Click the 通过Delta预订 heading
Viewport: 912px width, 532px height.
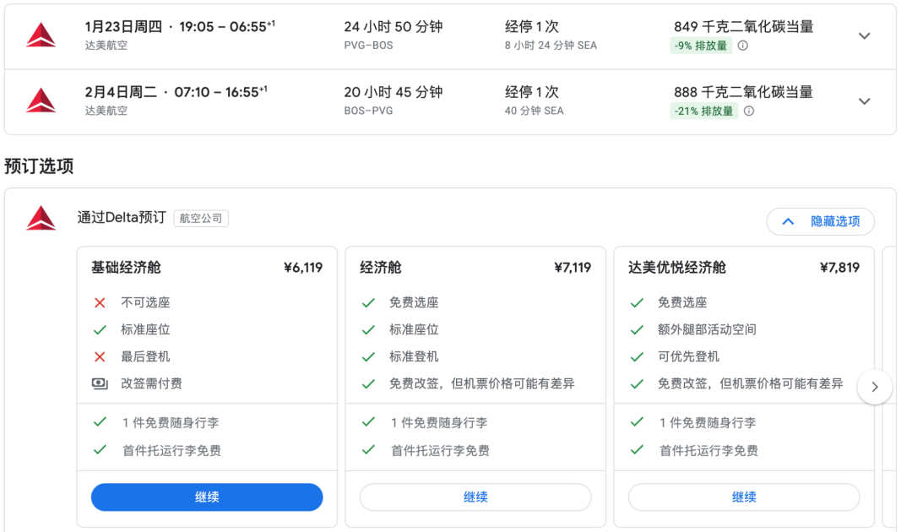tap(122, 218)
